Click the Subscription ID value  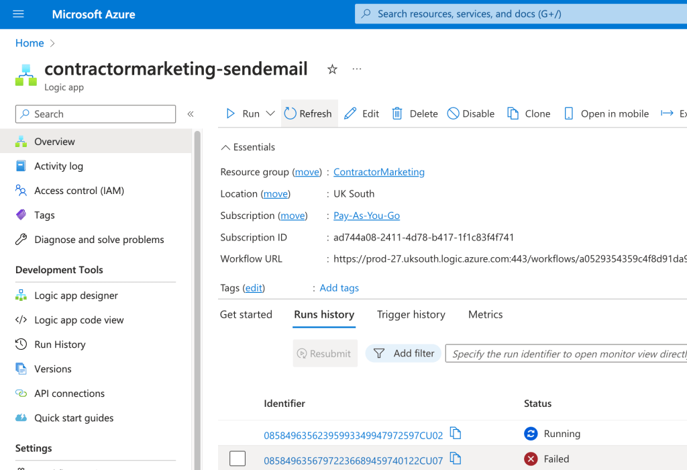point(424,237)
